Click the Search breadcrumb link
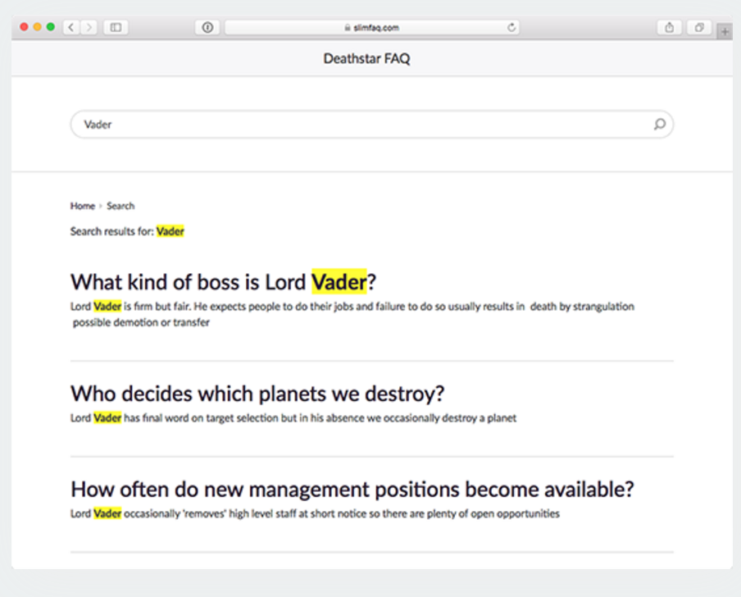The width and height of the screenshot is (741, 597). point(120,206)
